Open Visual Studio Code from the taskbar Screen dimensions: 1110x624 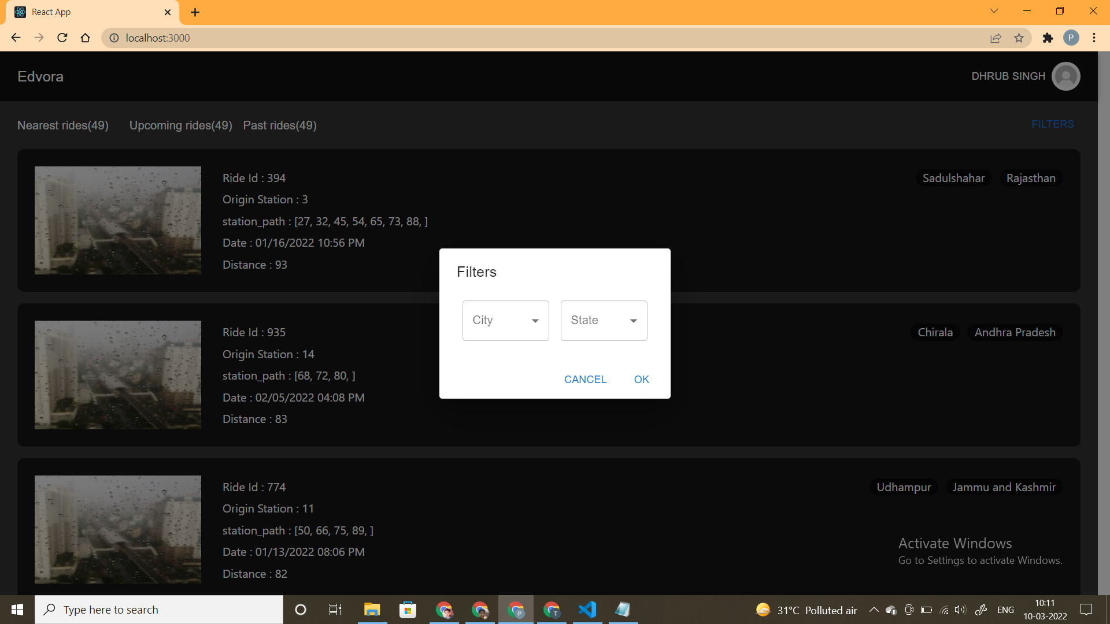587,609
